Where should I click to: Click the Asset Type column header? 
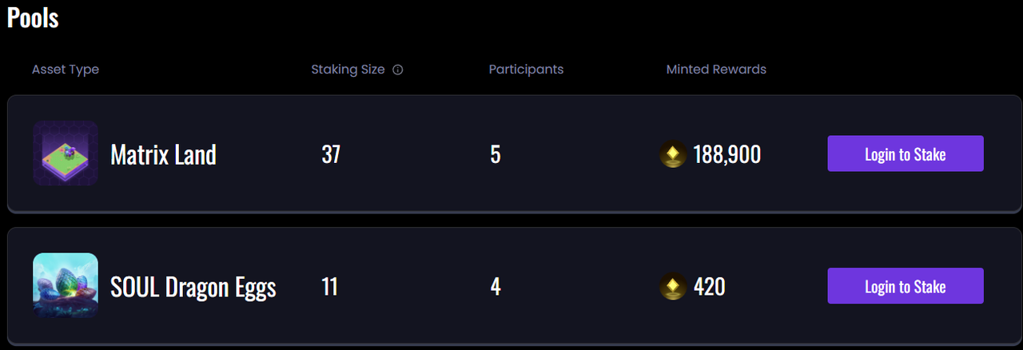click(x=66, y=70)
